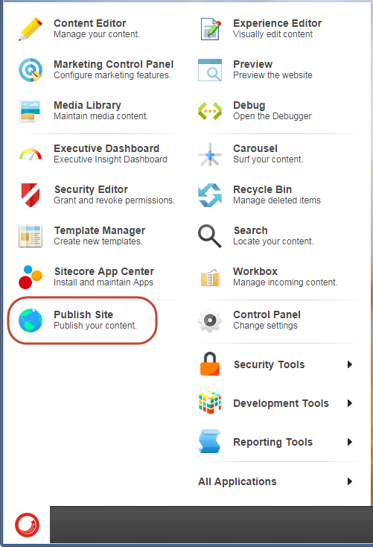373x547 pixels.
Task: Click the Preview magnifier window icon
Action: [x=210, y=70]
